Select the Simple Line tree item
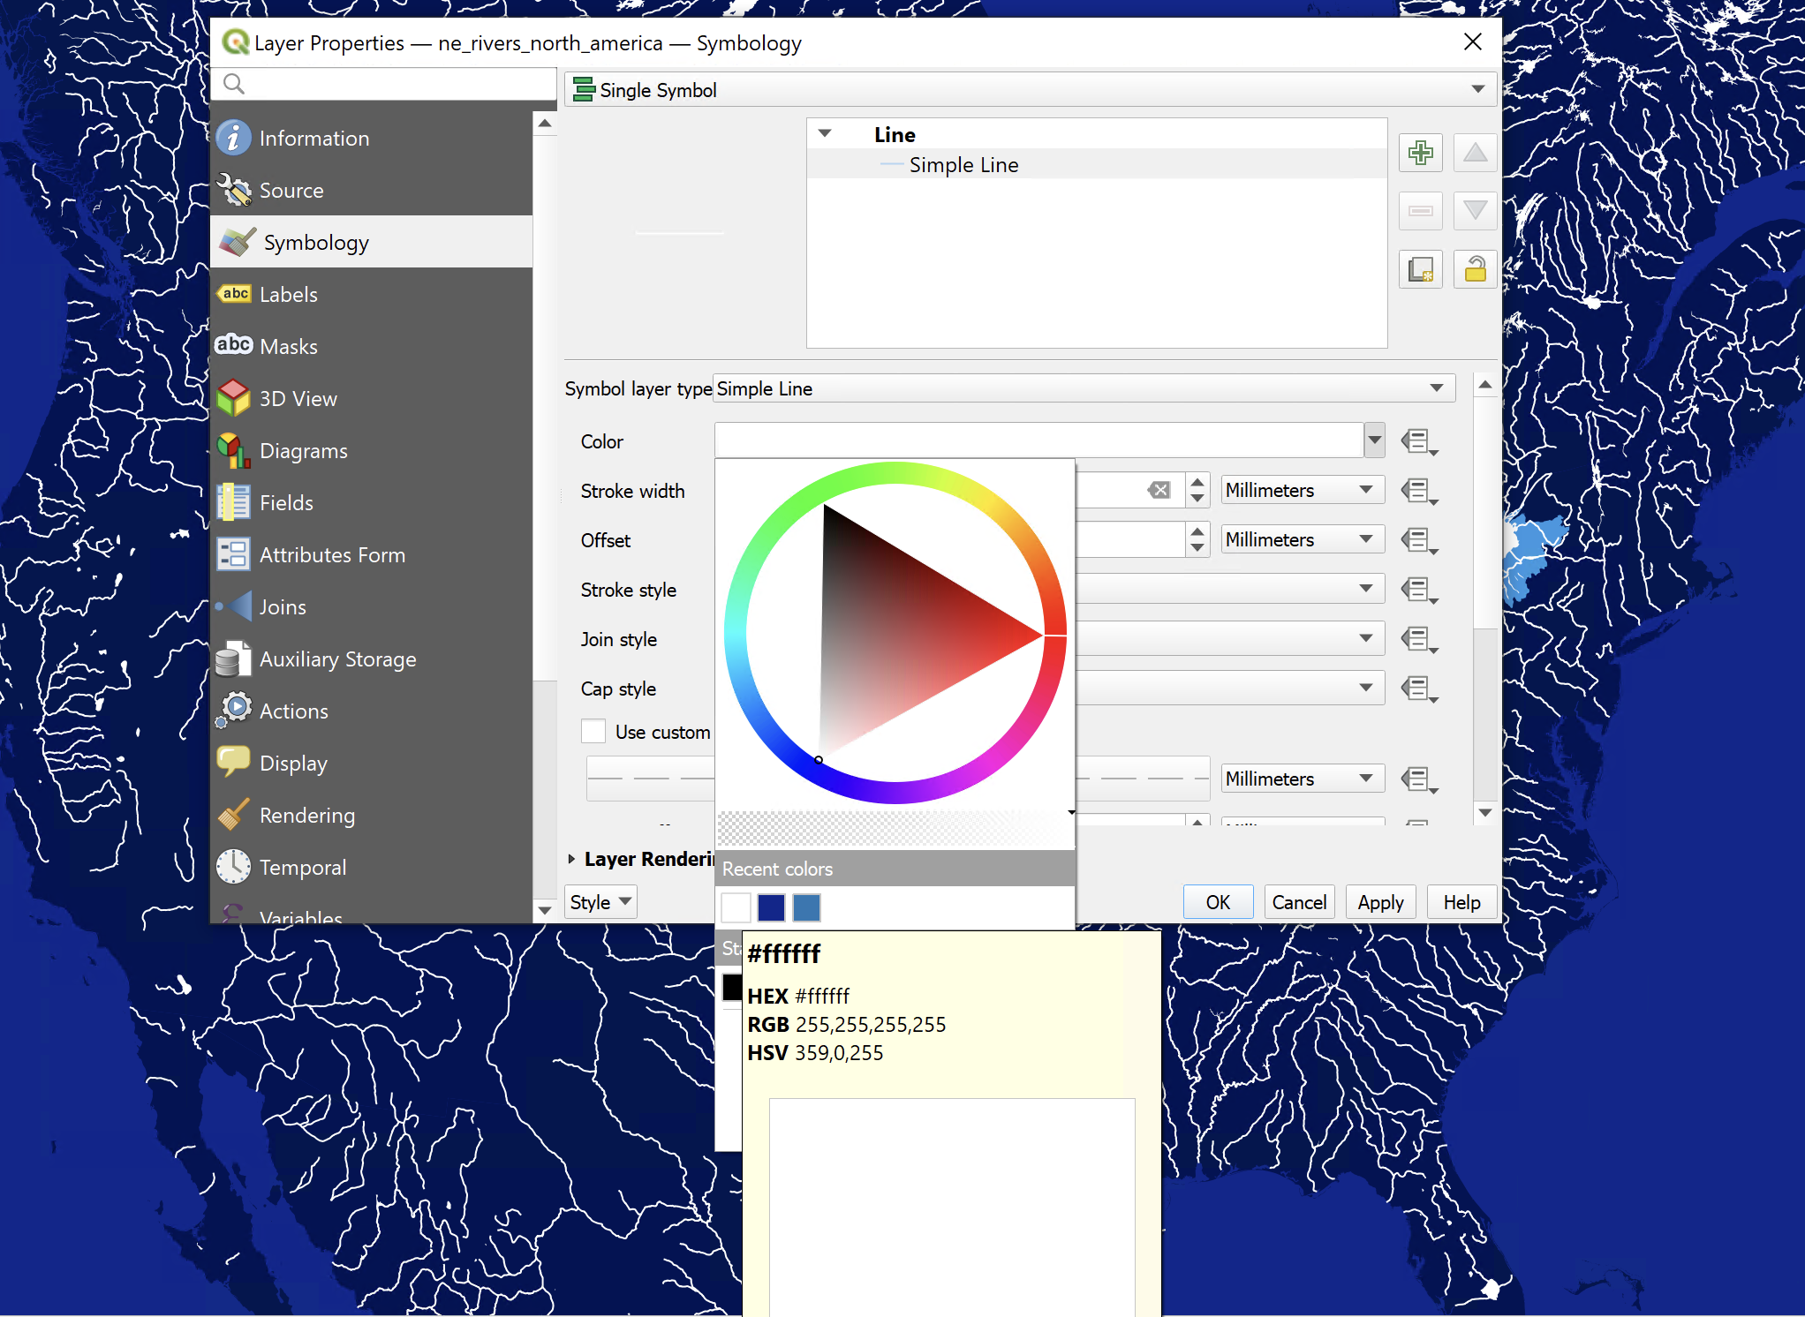This screenshot has width=1805, height=1317. click(x=963, y=165)
